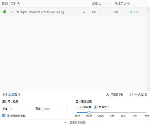150x126 pixels.
Task: Click the 500KB position on slider
Action: pos(100,112)
